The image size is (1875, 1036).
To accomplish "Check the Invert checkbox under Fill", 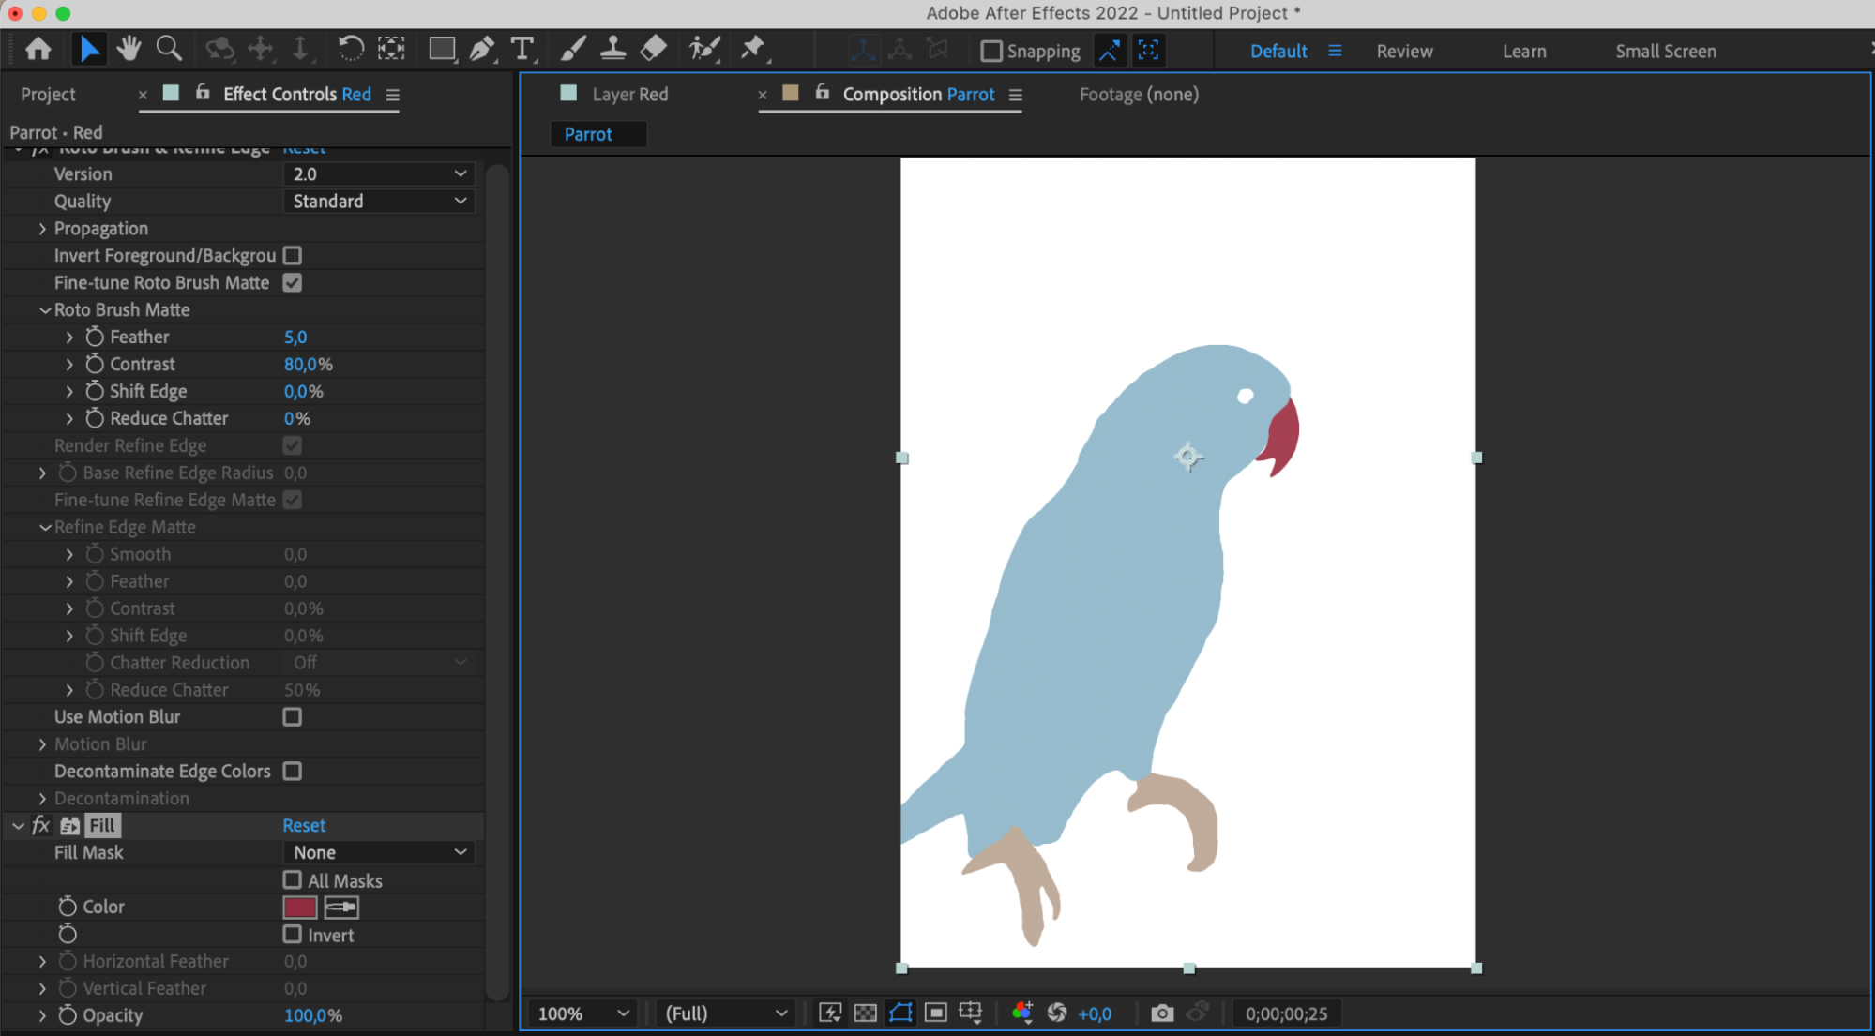I will [x=293, y=934].
